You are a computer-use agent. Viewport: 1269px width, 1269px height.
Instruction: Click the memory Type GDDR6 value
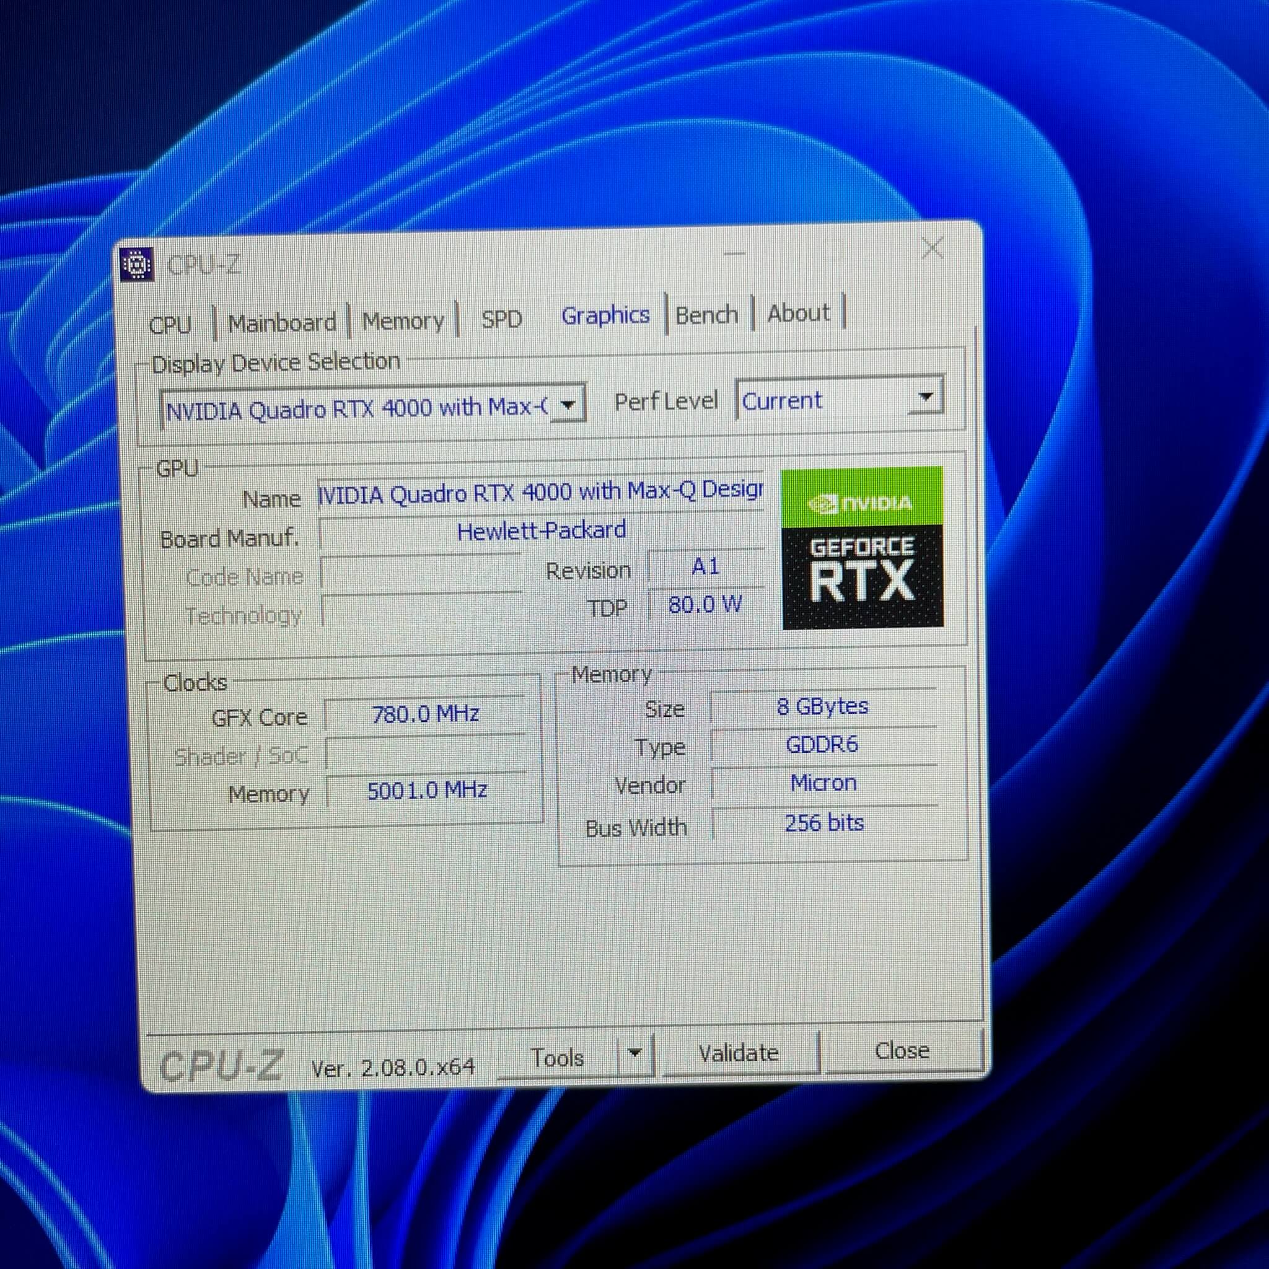[822, 744]
